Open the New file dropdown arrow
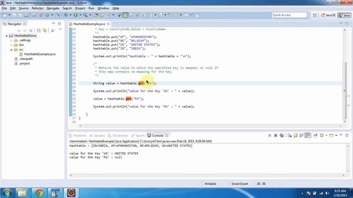353x198 pixels. point(9,15)
